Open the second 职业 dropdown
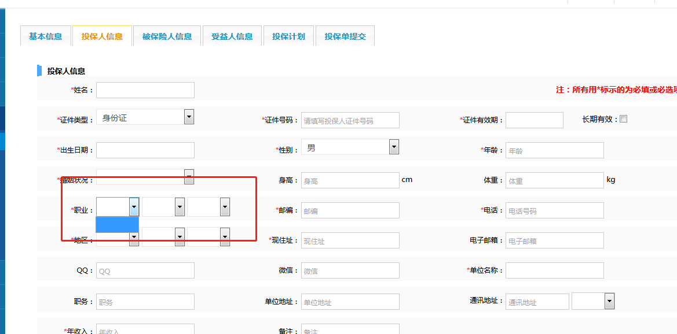Viewport: 677px width, 334px height. [x=180, y=207]
